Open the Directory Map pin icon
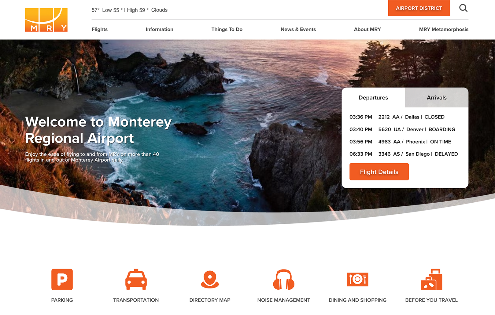This screenshot has width=495, height=315. 210,279
